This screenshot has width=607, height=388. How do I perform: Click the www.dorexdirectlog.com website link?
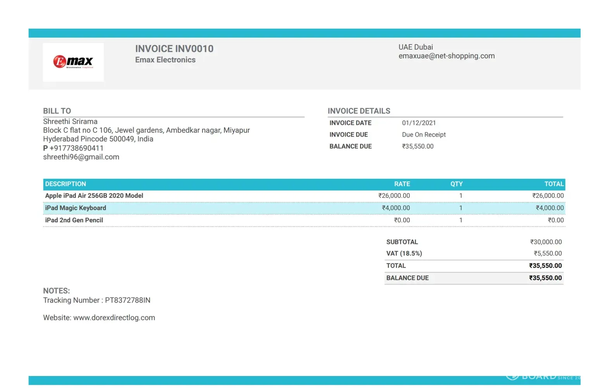[114, 317]
